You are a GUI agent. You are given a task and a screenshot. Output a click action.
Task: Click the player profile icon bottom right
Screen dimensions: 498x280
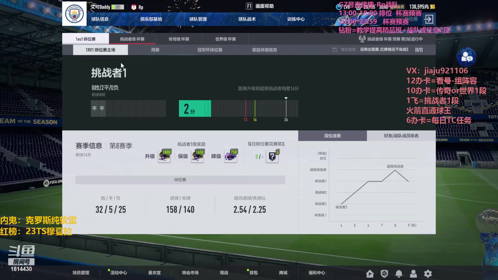click(413, 274)
